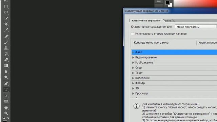The height and width of the screenshot is (122, 217).
Task: Select the Blur tool
Action: coord(6,72)
